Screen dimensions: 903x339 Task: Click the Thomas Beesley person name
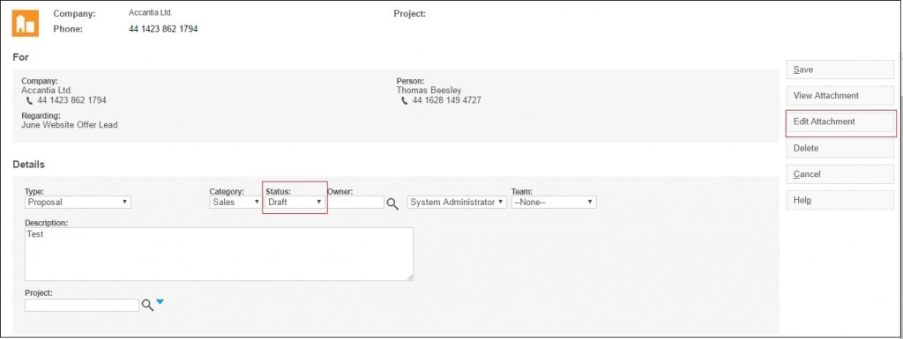(x=429, y=90)
